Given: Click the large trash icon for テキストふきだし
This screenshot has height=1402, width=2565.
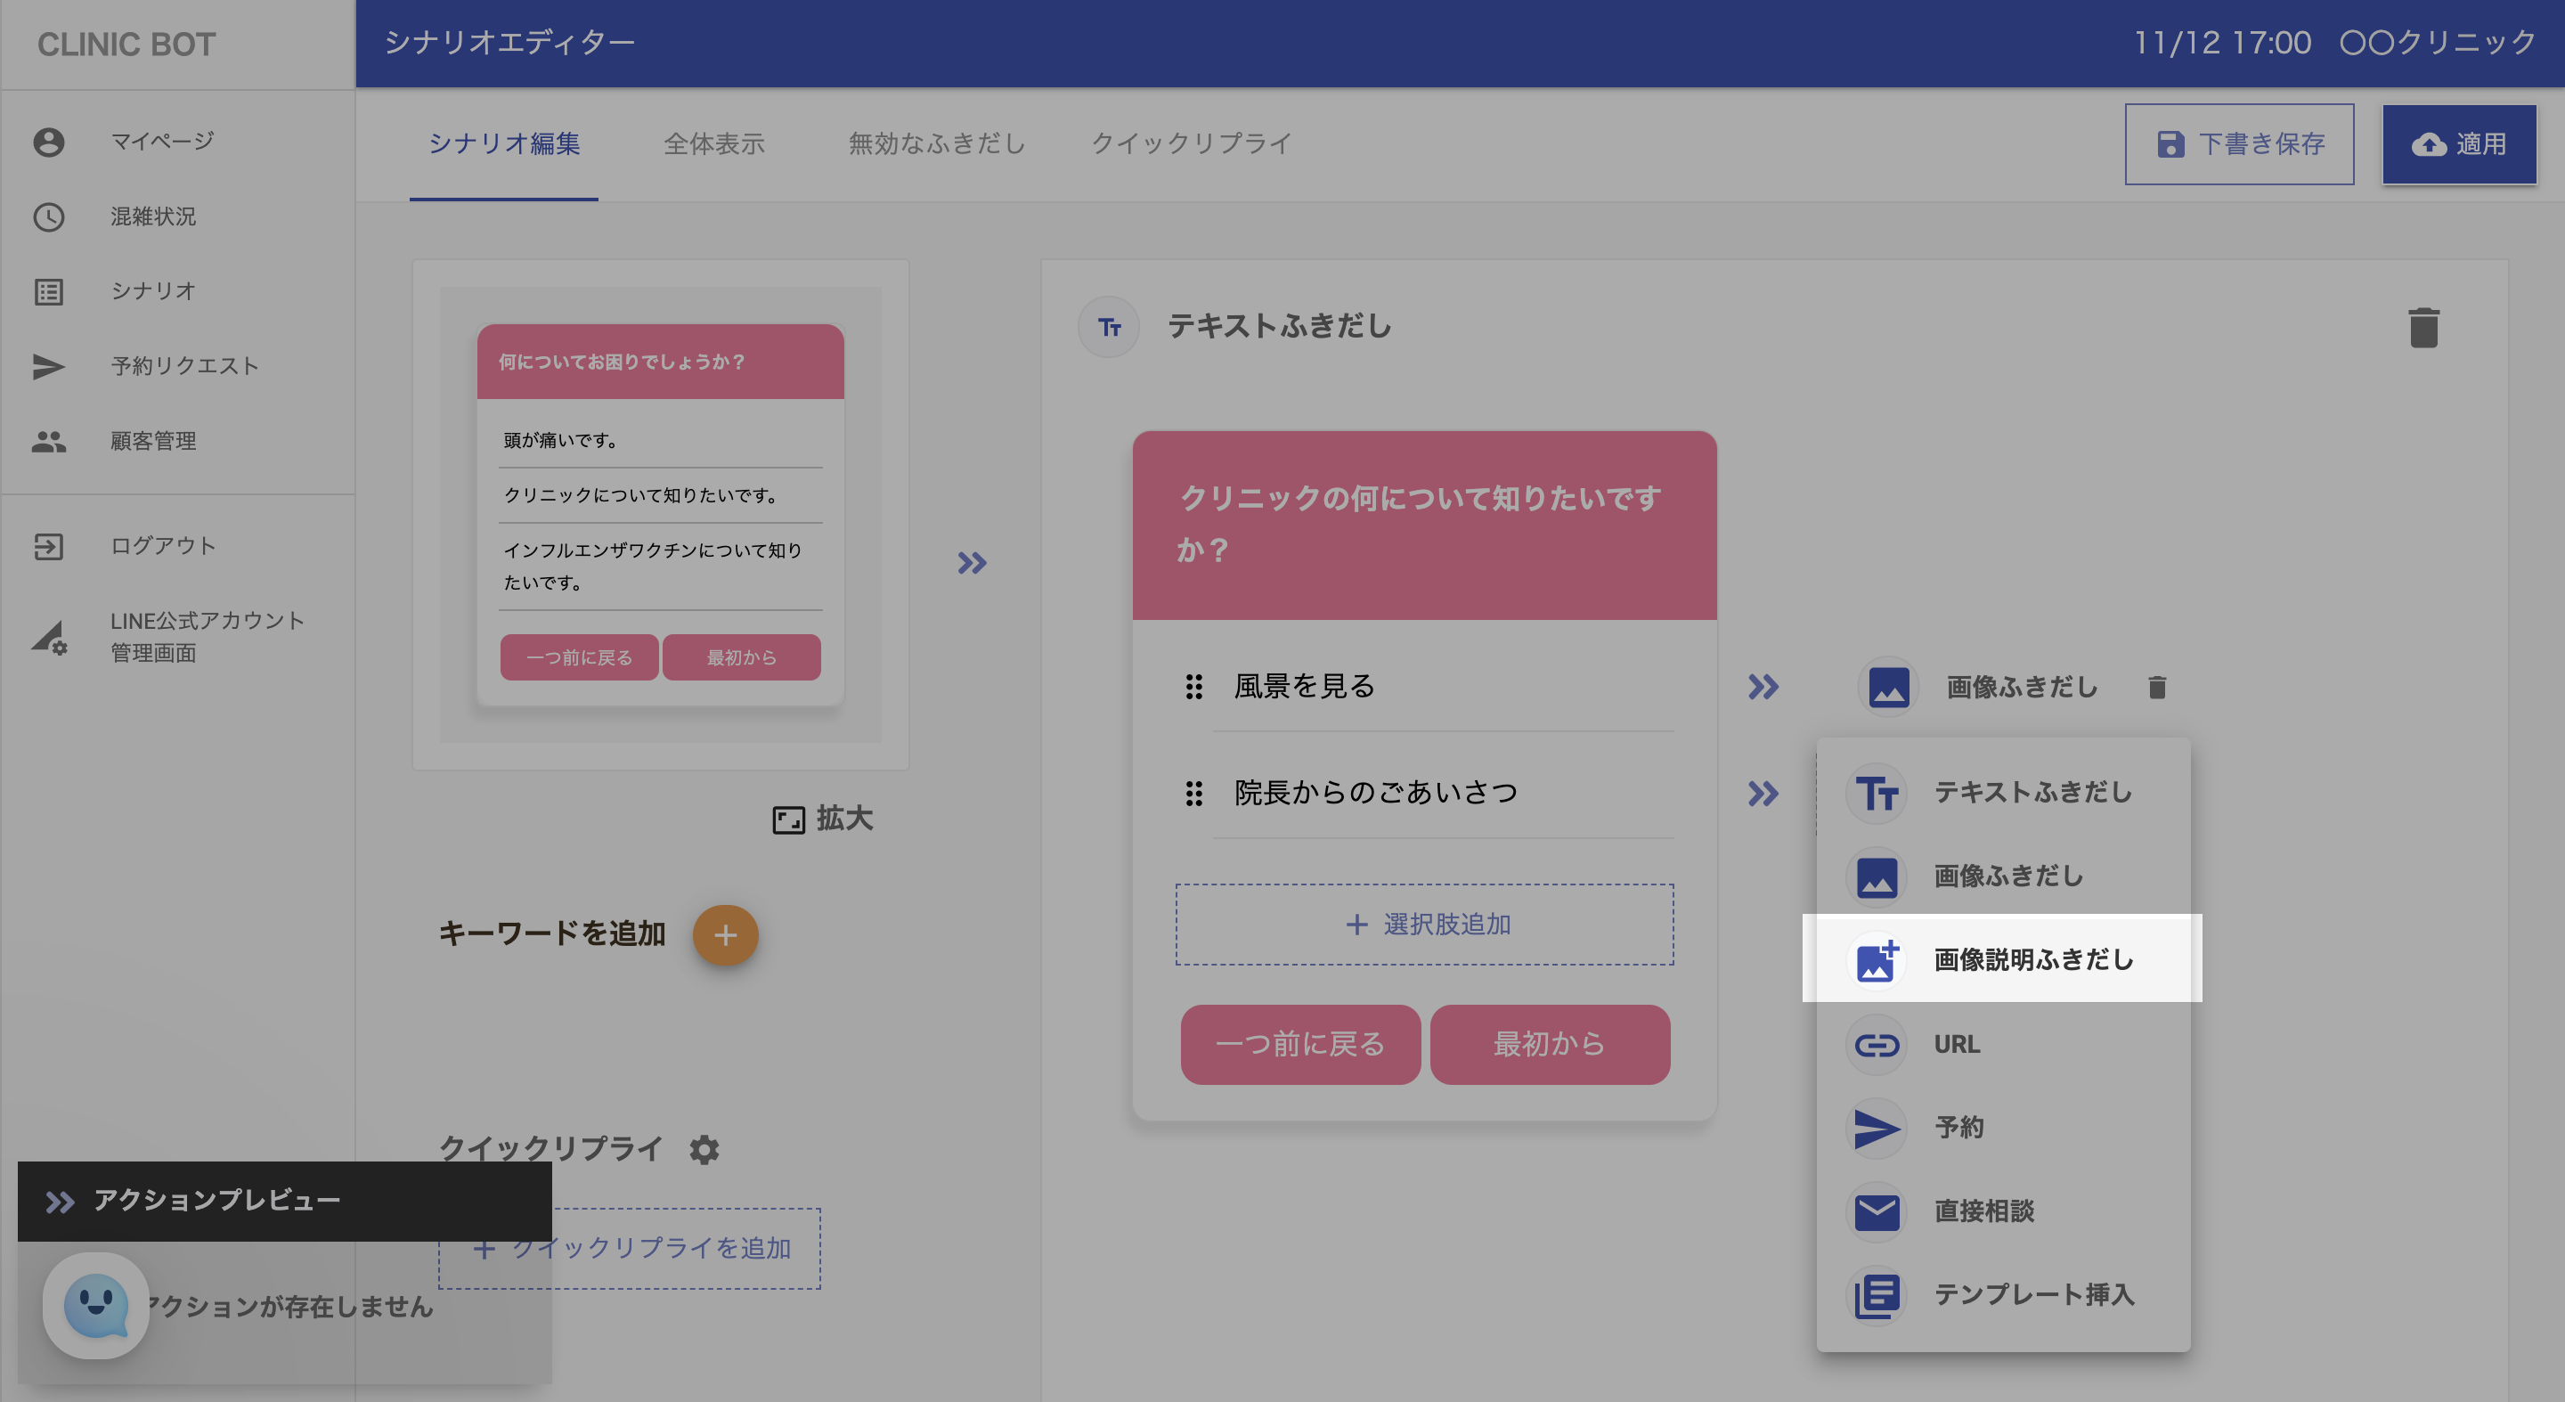Looking at the screenshot, I should 2422,328.
